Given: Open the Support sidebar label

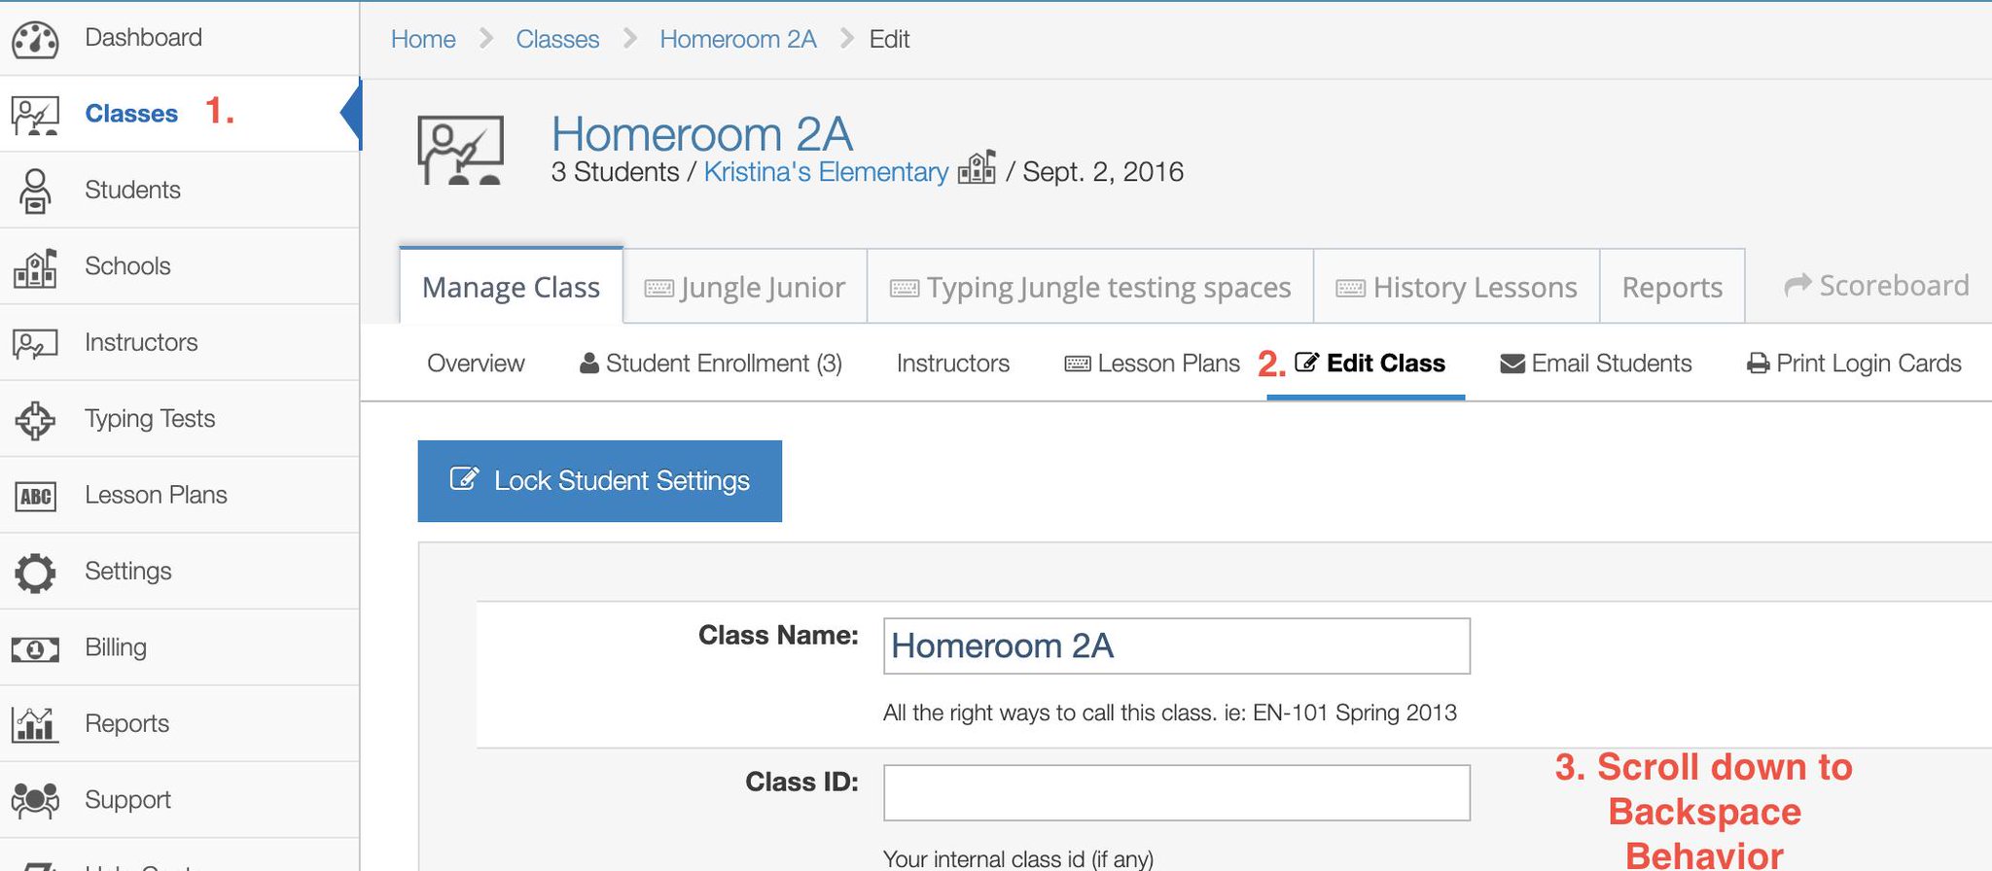Looking at the screenshot, I should [x=127, y=800].
